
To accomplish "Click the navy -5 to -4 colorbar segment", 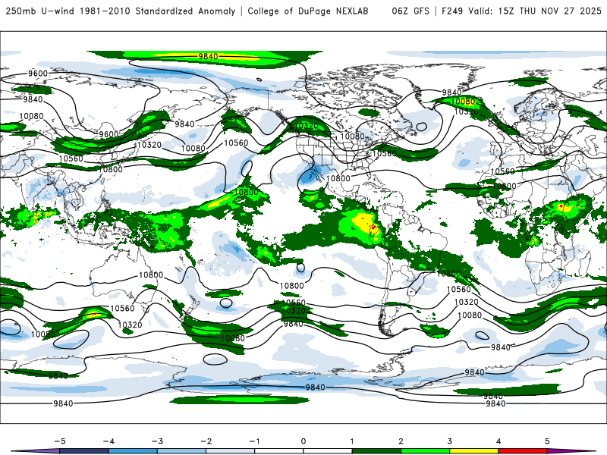I will (x=84, y=451).
